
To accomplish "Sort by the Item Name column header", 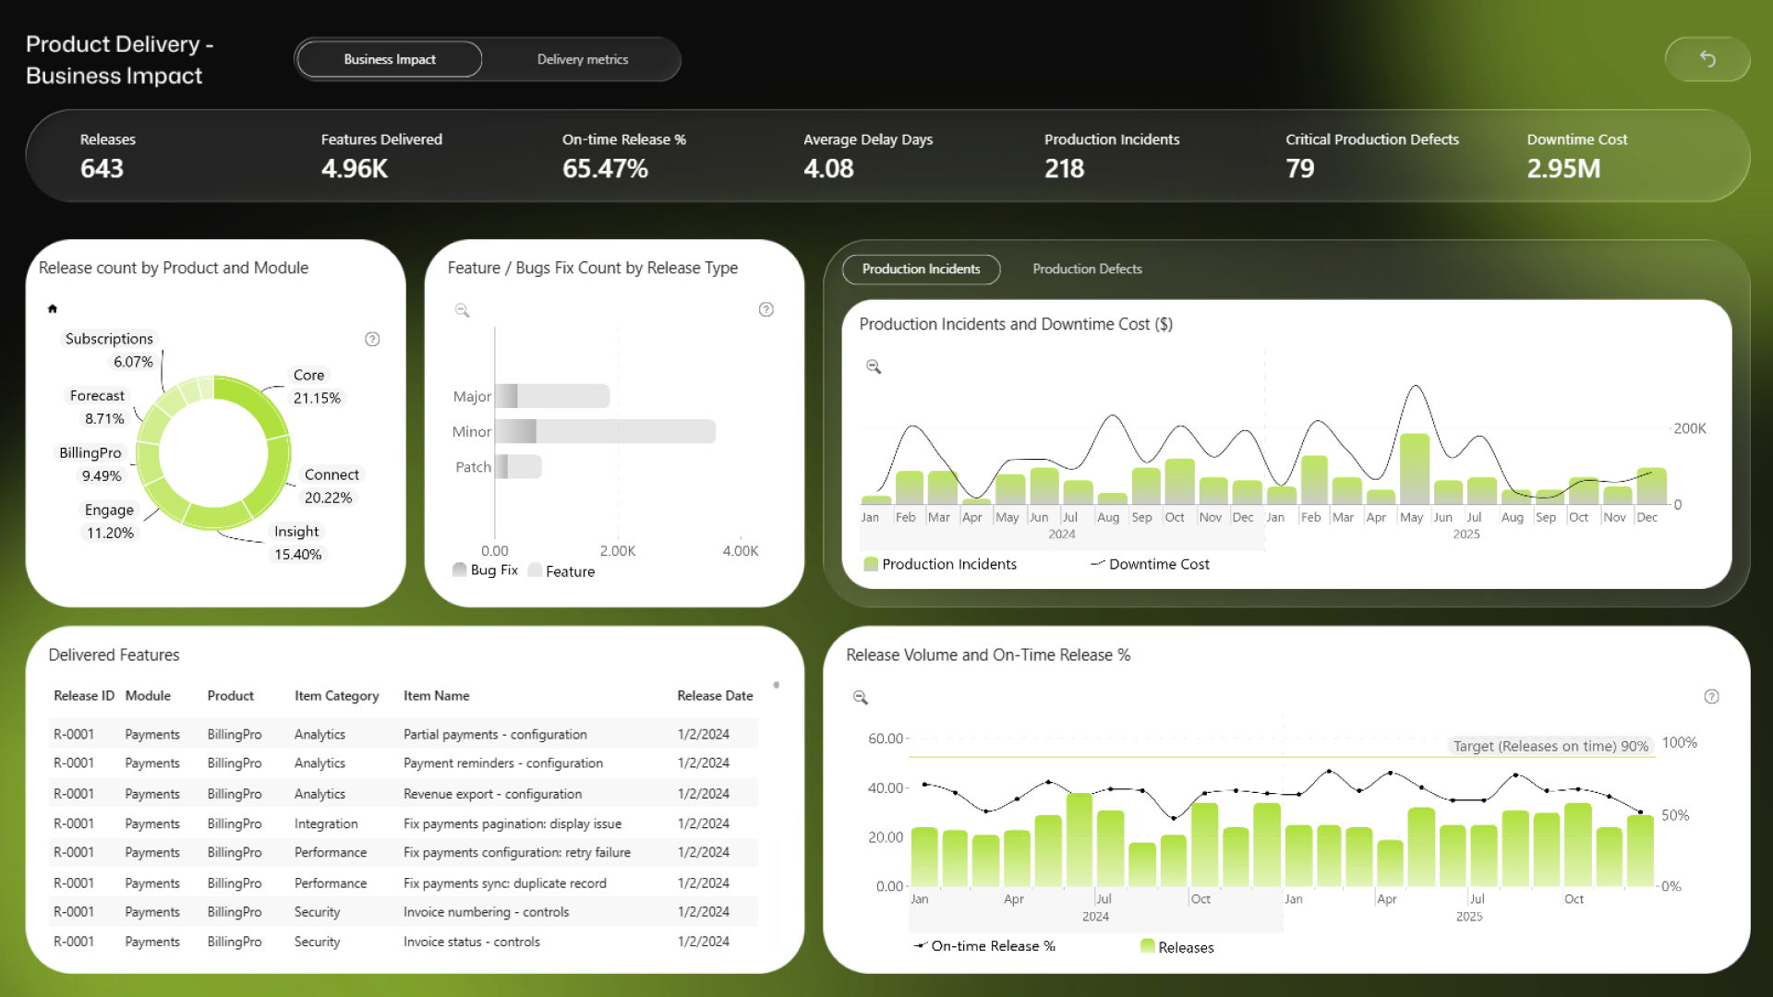I will pyautogui.click(x=436, y=696).
